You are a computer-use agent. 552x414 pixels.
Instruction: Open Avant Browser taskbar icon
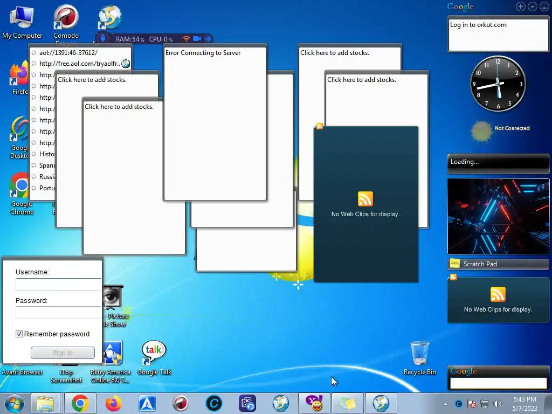pyautogui.click(x=147, y=403)
